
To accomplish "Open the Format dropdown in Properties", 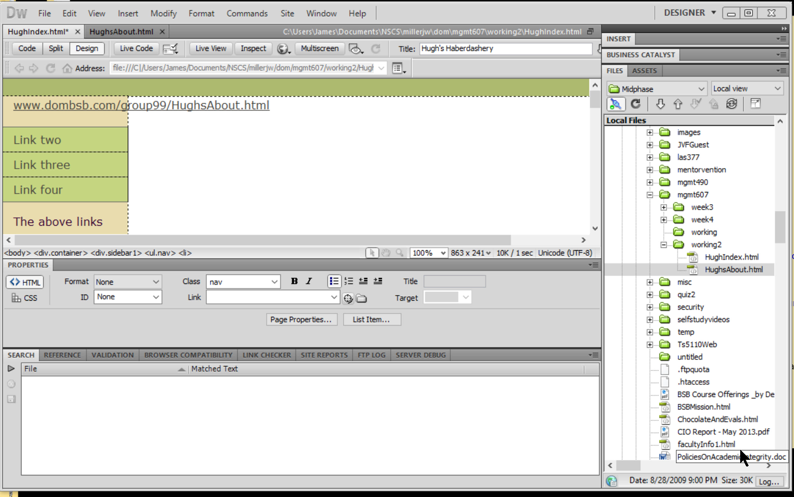I will click(128, 282).
